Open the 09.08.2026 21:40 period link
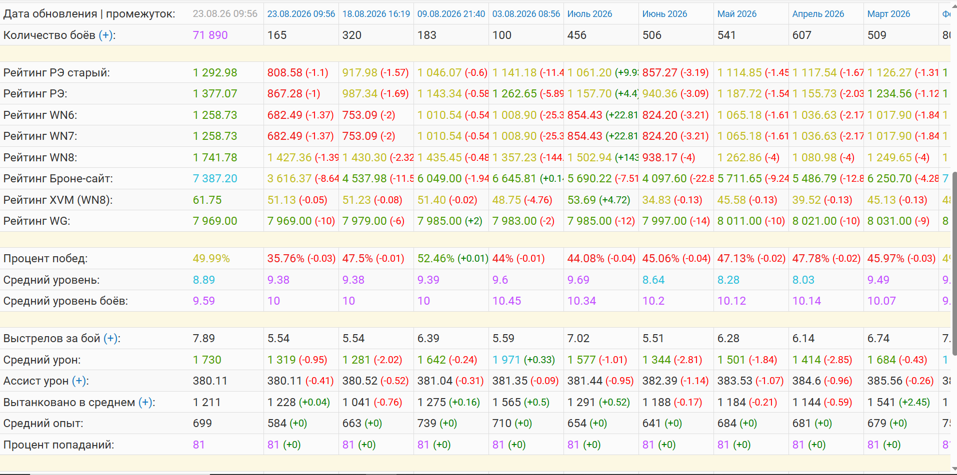Screen dimensions: 957x475 tap(451, 14)
